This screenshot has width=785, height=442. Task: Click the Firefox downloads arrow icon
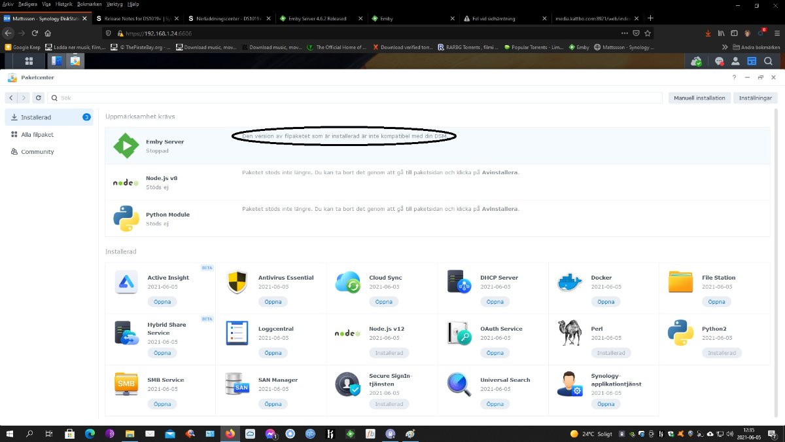tap(708, 33)
